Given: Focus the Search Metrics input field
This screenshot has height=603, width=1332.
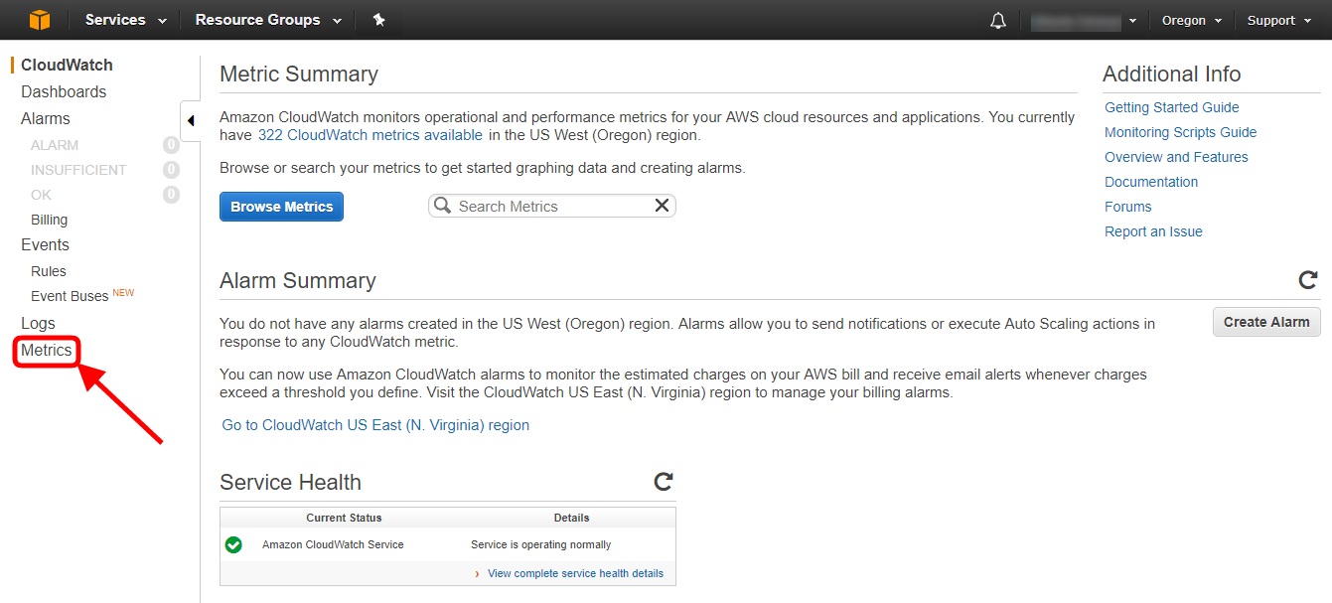Looking at the screenshot, I should click(x=551, y=206).
